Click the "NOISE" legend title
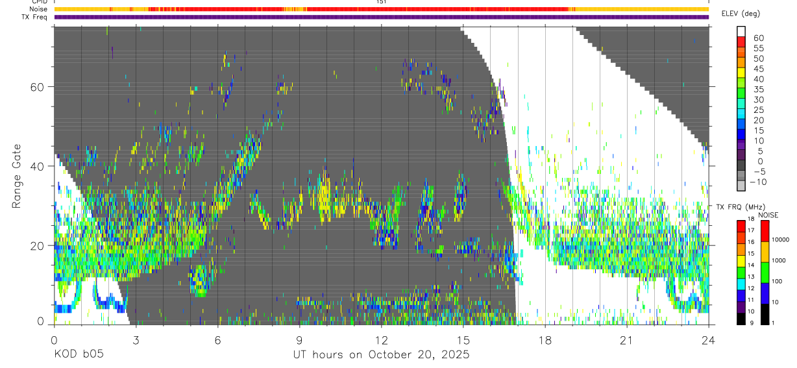797x368 pixels. click(x=768, y=215)
